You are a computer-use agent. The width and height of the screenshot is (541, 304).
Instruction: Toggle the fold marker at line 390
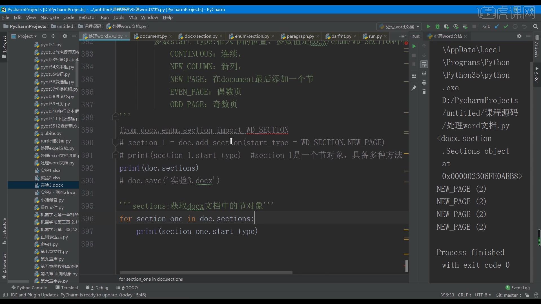(115, 142)
